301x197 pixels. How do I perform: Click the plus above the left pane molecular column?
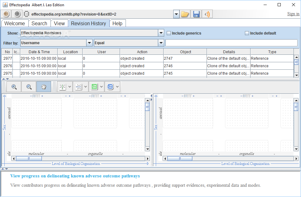pos(42,96)
